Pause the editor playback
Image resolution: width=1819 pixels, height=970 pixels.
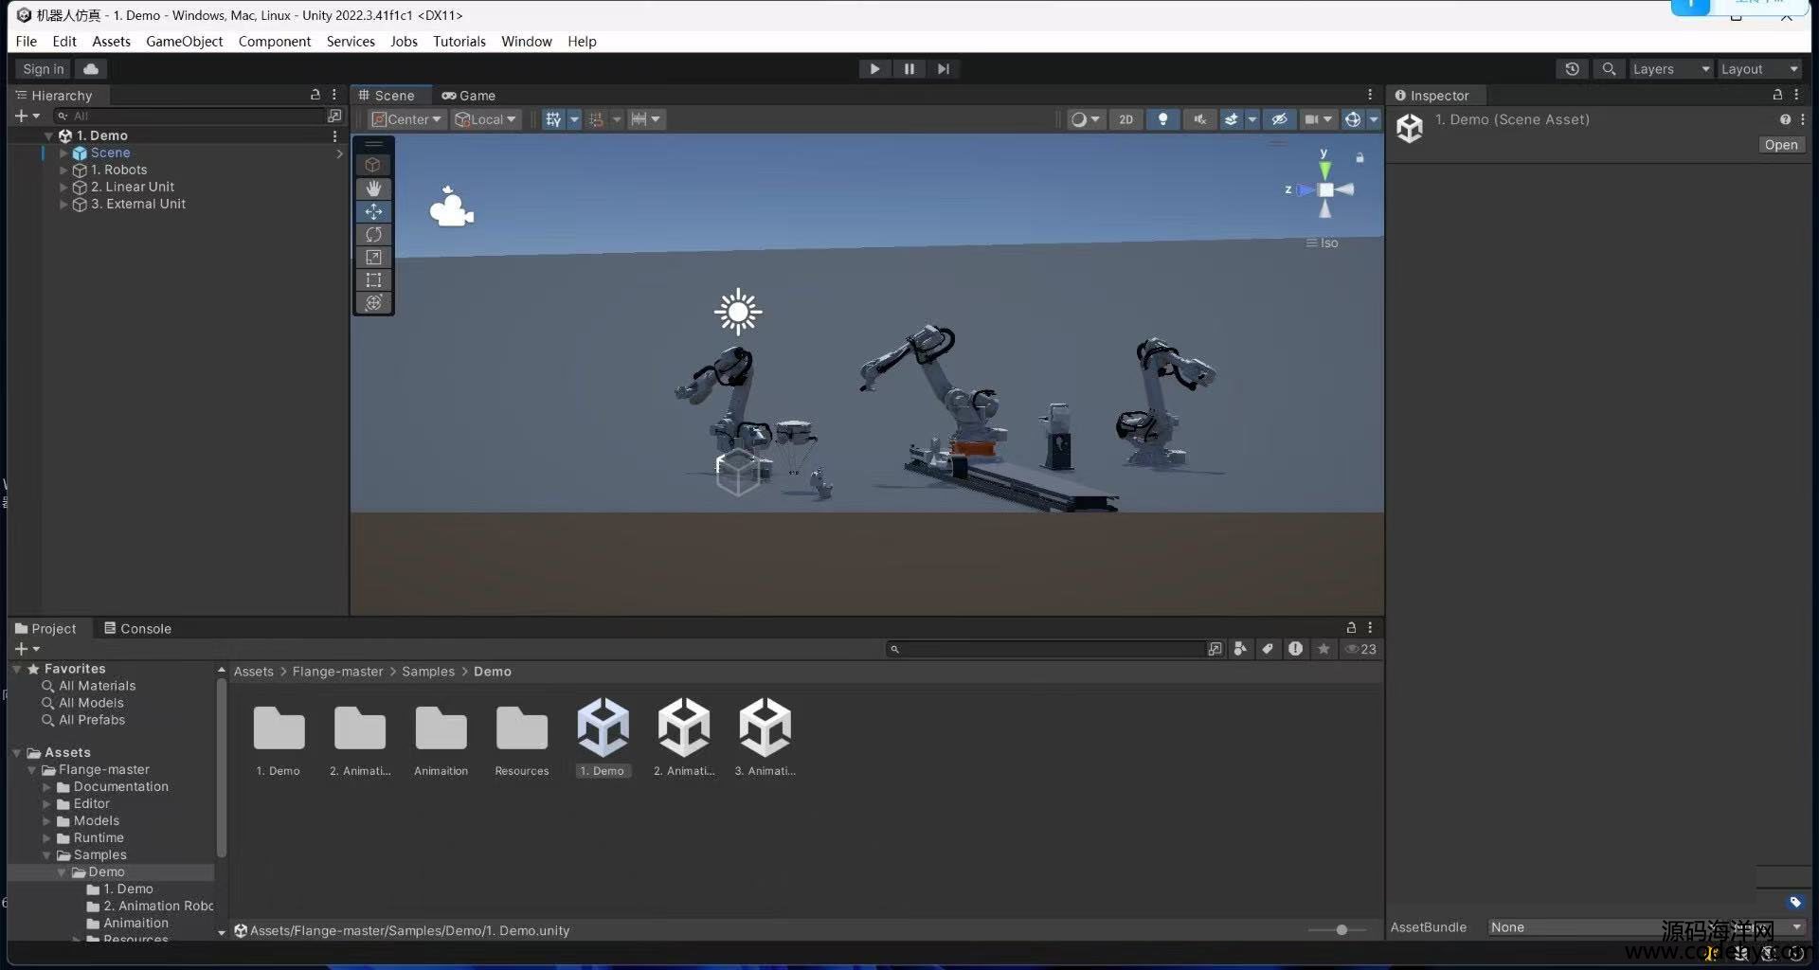[909, 69]
